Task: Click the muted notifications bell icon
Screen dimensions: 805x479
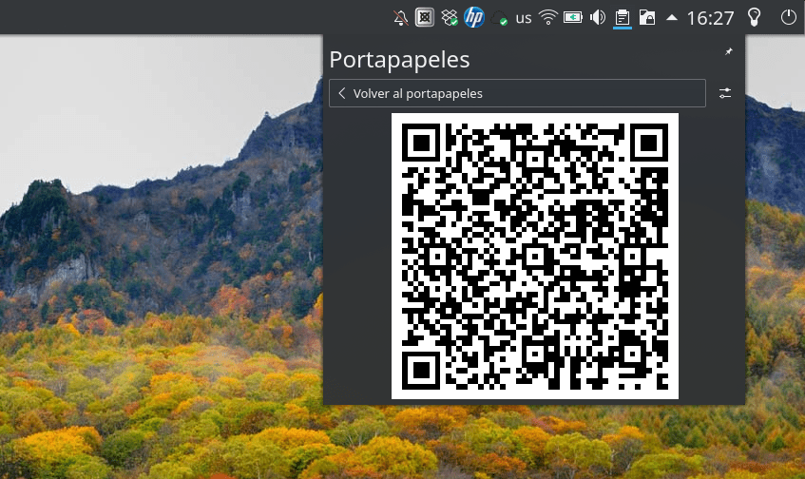Action: (400, 18)
